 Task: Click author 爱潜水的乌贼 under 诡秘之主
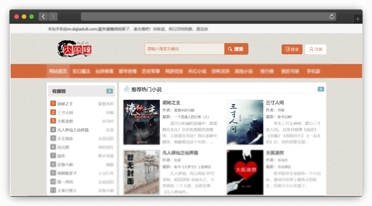point(184,110)
